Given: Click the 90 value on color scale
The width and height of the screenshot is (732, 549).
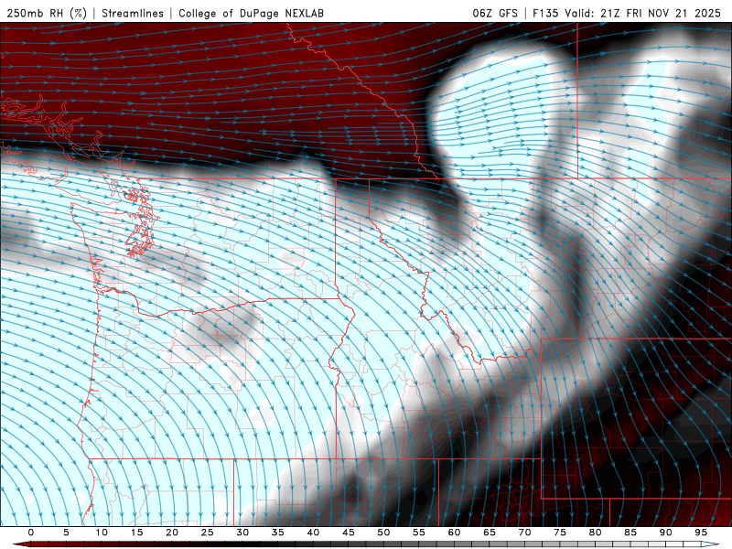Looking at the screenshot, I should 665,533.
